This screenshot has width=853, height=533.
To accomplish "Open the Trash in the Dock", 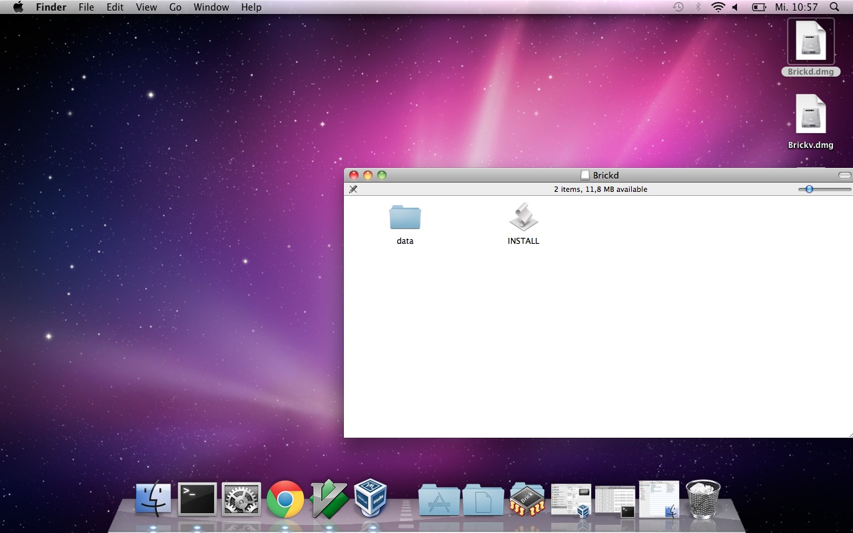I will (703, 499).
